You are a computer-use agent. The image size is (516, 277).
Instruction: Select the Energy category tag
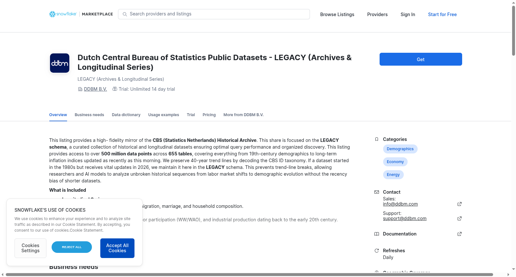(x=393, y=175)
